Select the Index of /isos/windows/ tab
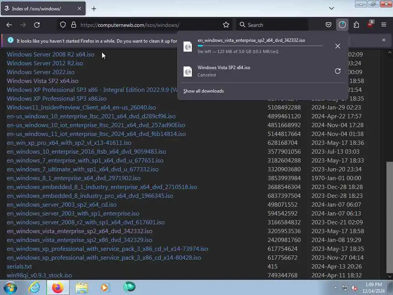Screen dimensions: 393x295 point(43,9)
